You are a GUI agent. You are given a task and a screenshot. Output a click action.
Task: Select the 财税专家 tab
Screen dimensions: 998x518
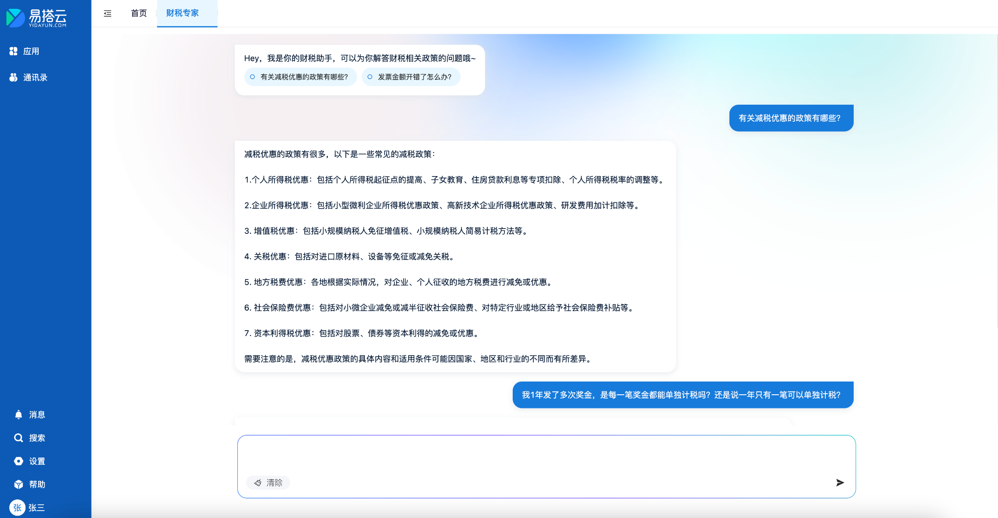tap(182, 13)
